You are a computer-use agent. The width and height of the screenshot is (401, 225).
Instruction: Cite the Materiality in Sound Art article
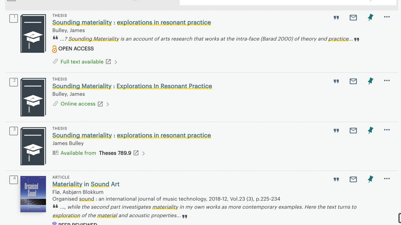[336, 180]
